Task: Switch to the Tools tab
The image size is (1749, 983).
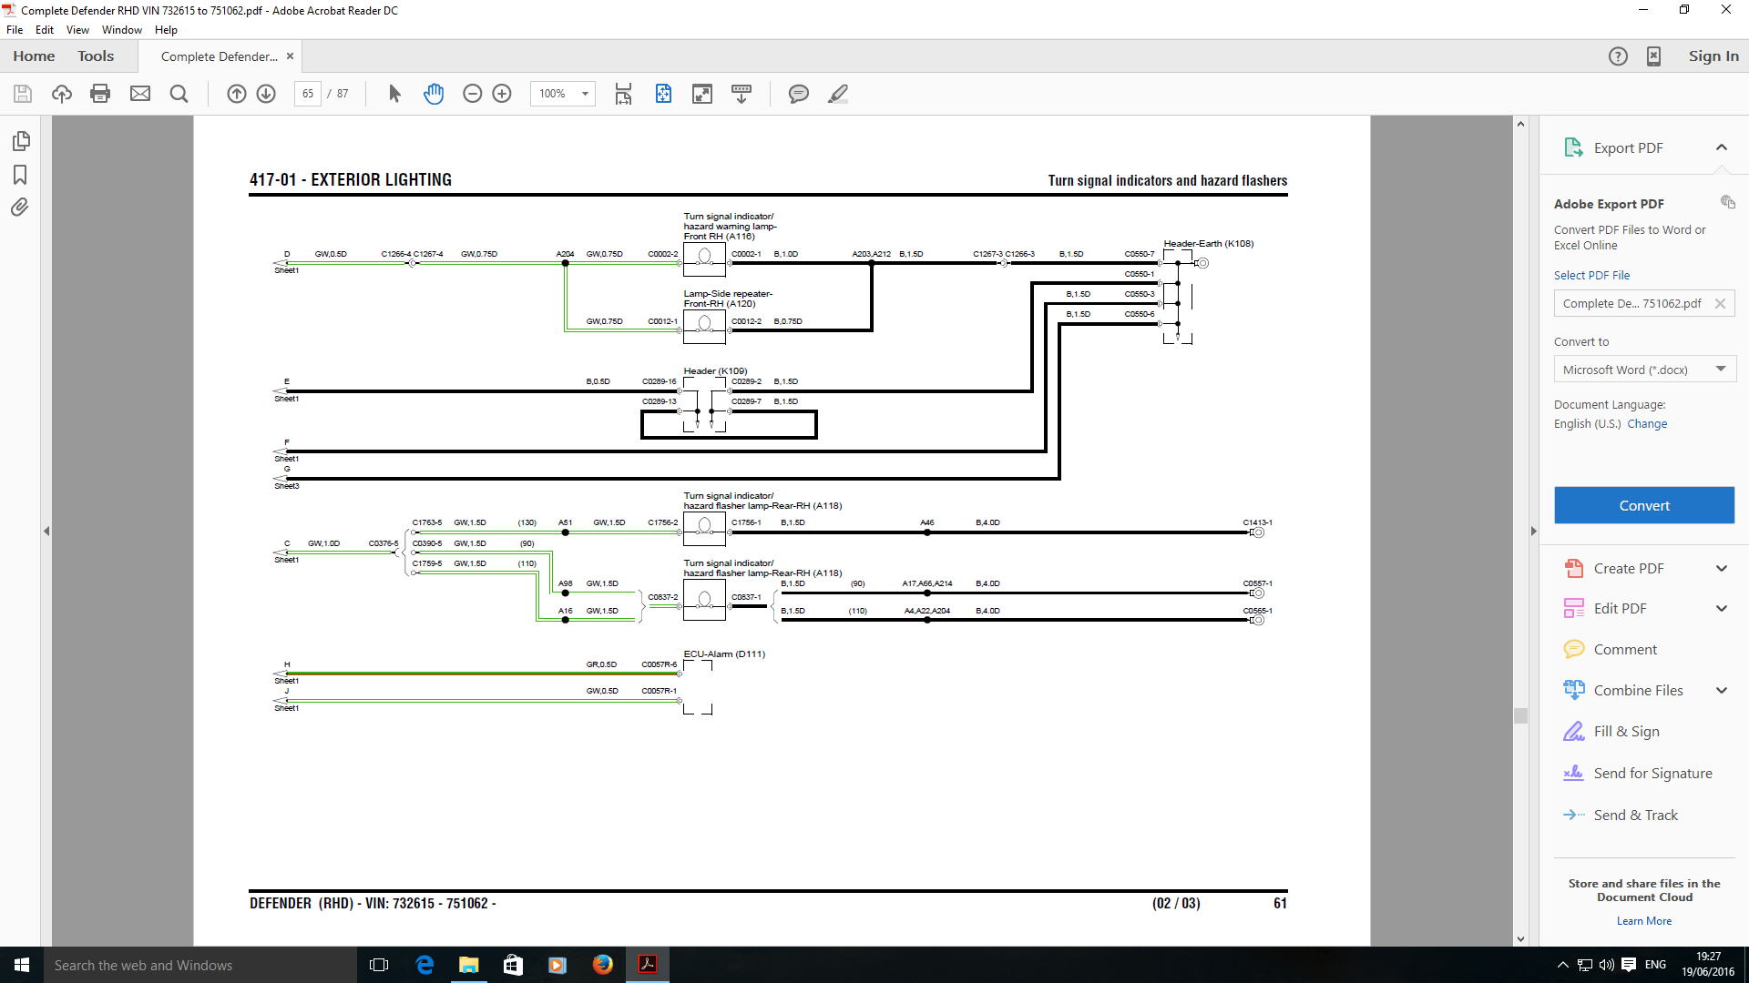Action: click(96, 56)
